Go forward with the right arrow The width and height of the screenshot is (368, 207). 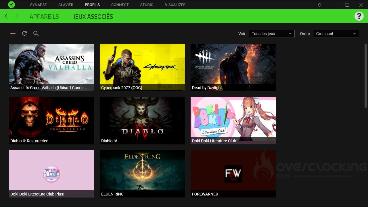click(x=17, y=16)
